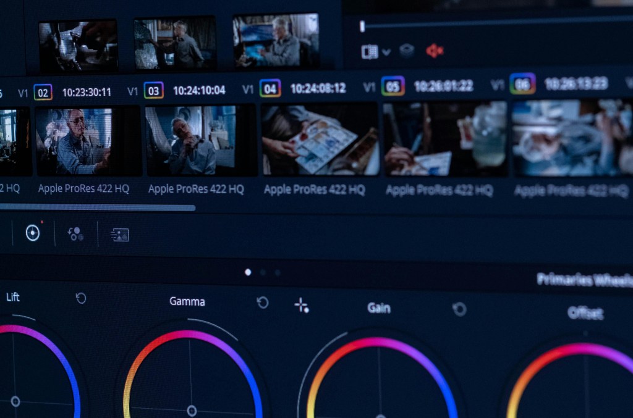Click the layered stack icon under viewer
The width and height of the screenshot is (633, 418).
(x=406, y=51)
